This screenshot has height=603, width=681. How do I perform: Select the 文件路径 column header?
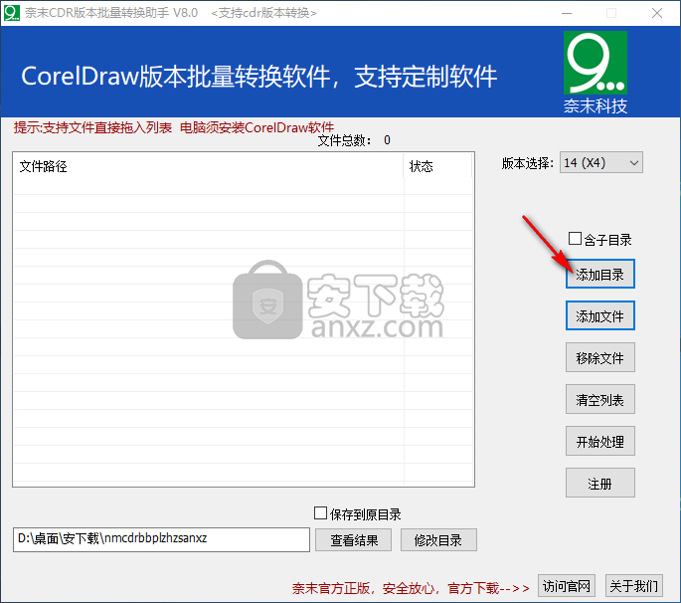[208, 166]
